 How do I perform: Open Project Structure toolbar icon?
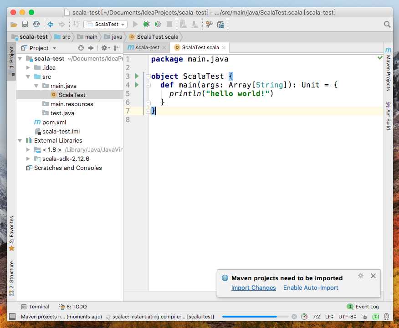tap(220, 25)
